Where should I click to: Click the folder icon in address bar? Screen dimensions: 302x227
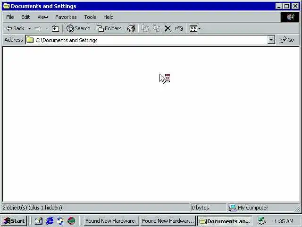(30, 40)
